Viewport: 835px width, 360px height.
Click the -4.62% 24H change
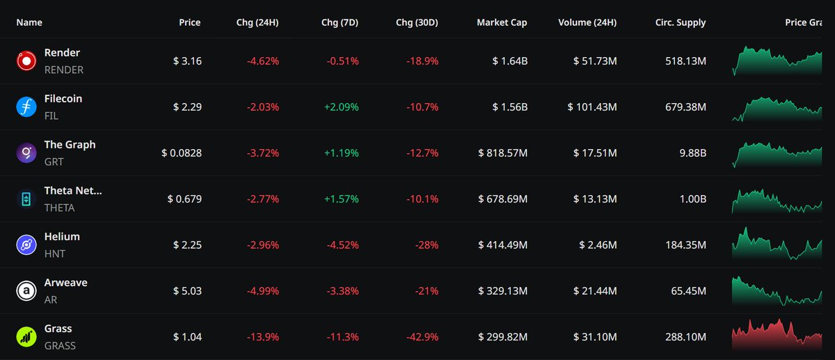tap(263, 61)
